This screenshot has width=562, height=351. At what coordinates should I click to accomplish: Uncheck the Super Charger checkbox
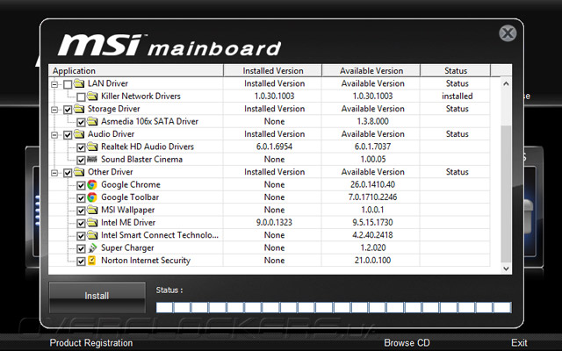(x=81, y=249)
